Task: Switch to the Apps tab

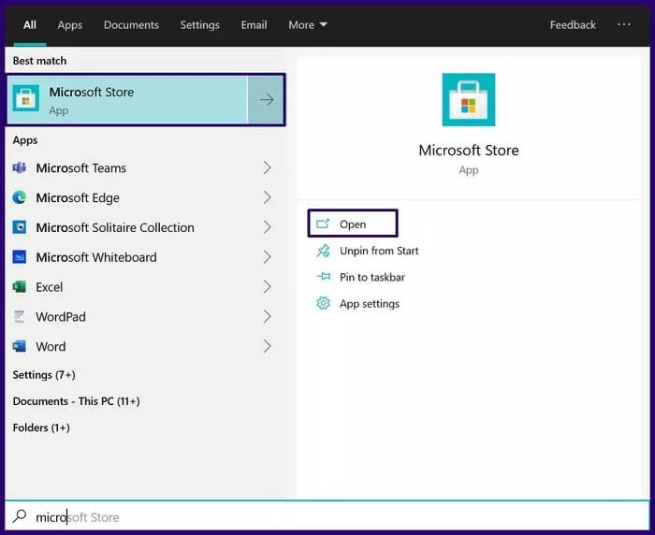Action: coord(70,25)
